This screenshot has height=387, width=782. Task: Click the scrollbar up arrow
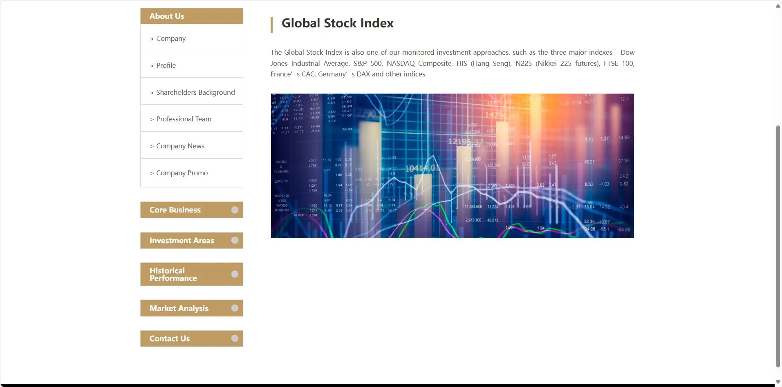[778, 6]
